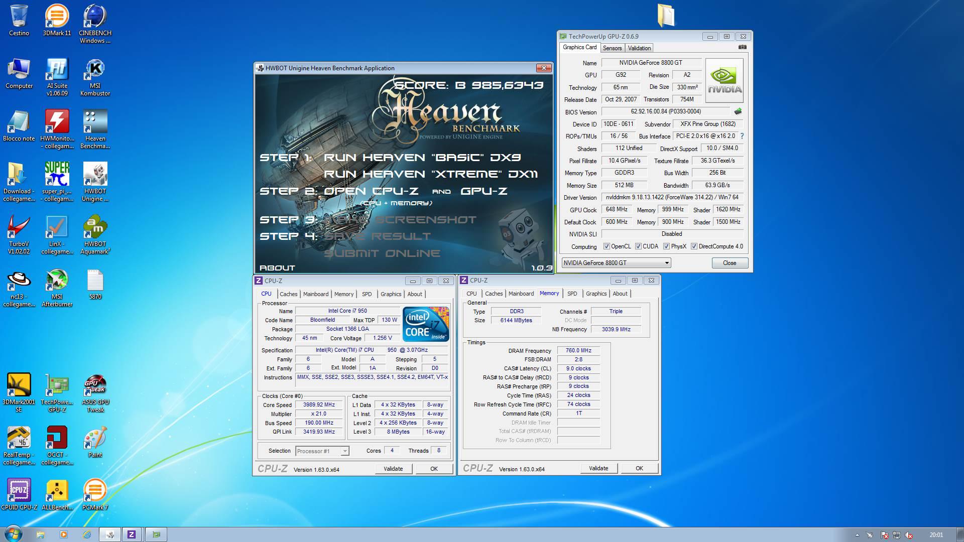Launch AI Suite v1.06.09 shortcut
The image size is (964, 542).
(x=57, y=77)
